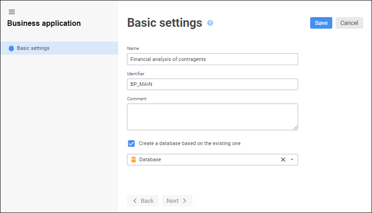
Task: Focus the Identifier field containing BP_MAIN
Action: point(212,84)
